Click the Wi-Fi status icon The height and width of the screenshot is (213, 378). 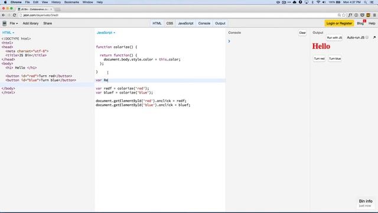point(318,2)
